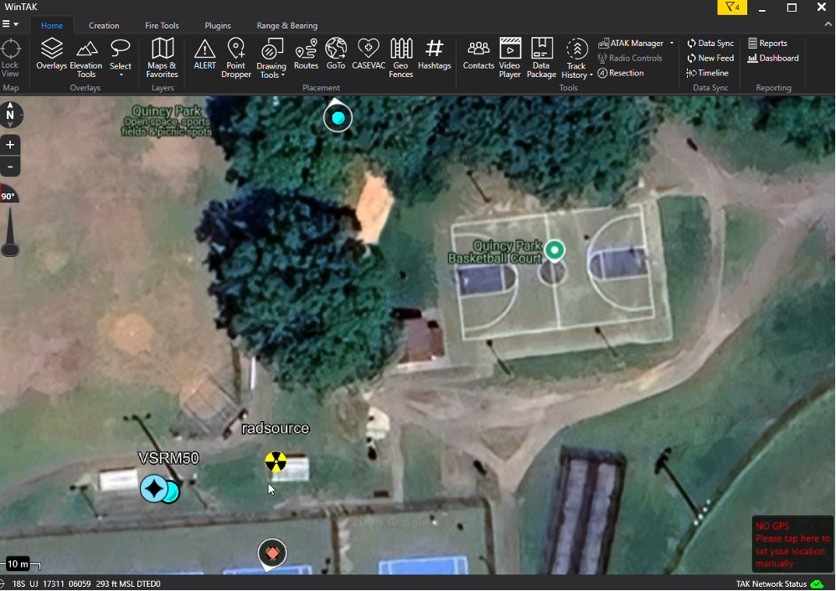Expand the Select tool dropdown
This screenshot has width=836, height=591.
pos(121,75)
